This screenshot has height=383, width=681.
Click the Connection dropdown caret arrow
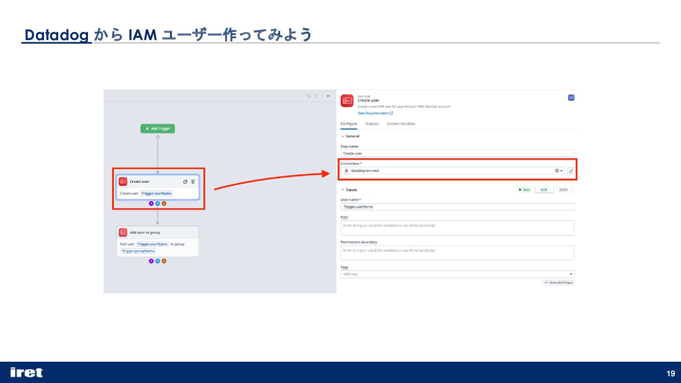pyautogui.click(x=561, y=171)
